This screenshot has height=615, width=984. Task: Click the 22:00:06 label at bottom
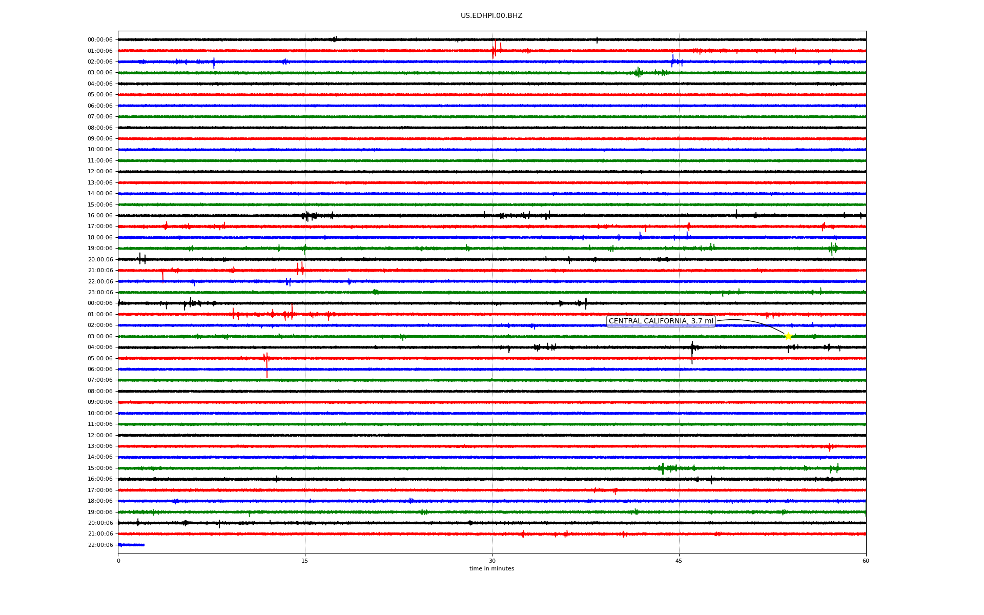(100, 545)
